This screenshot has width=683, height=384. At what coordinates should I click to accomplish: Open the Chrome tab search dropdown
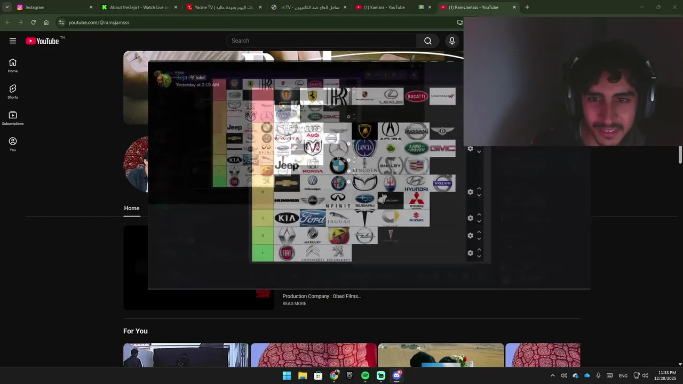[x=7, y=7]
